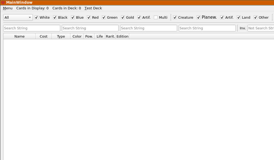
Task: Enable the Multi checkbox
Action: pos(156,18)
